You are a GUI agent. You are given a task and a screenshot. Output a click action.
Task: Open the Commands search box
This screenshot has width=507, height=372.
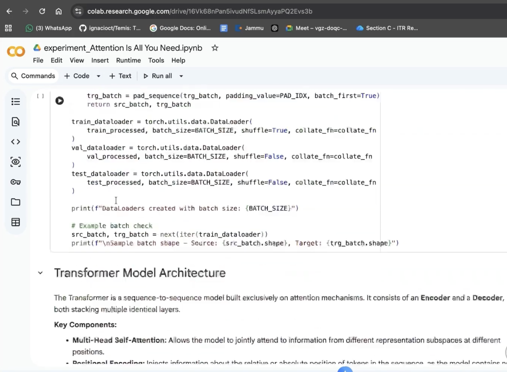pos(33,76)
